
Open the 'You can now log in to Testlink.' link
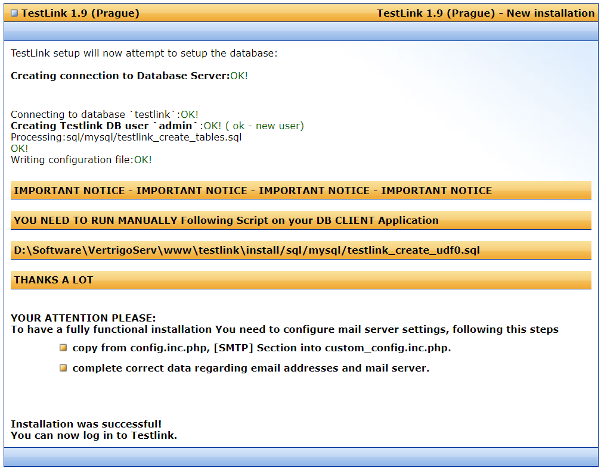(94, 435)
